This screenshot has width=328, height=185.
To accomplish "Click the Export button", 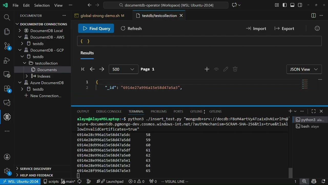I will tap(284, 29).
